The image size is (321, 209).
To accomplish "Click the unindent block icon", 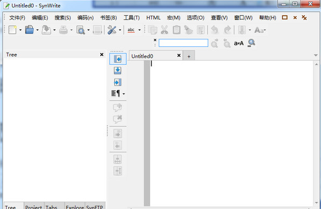I will (x=118, y=145).
